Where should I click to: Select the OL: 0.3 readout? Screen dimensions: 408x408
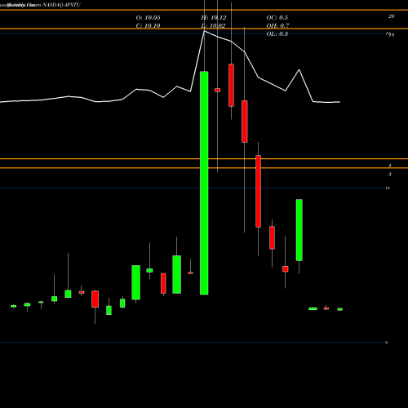(x=277, y=34)
